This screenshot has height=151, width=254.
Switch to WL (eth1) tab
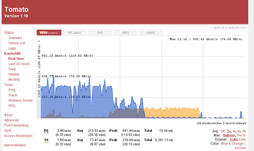point(75,33)
